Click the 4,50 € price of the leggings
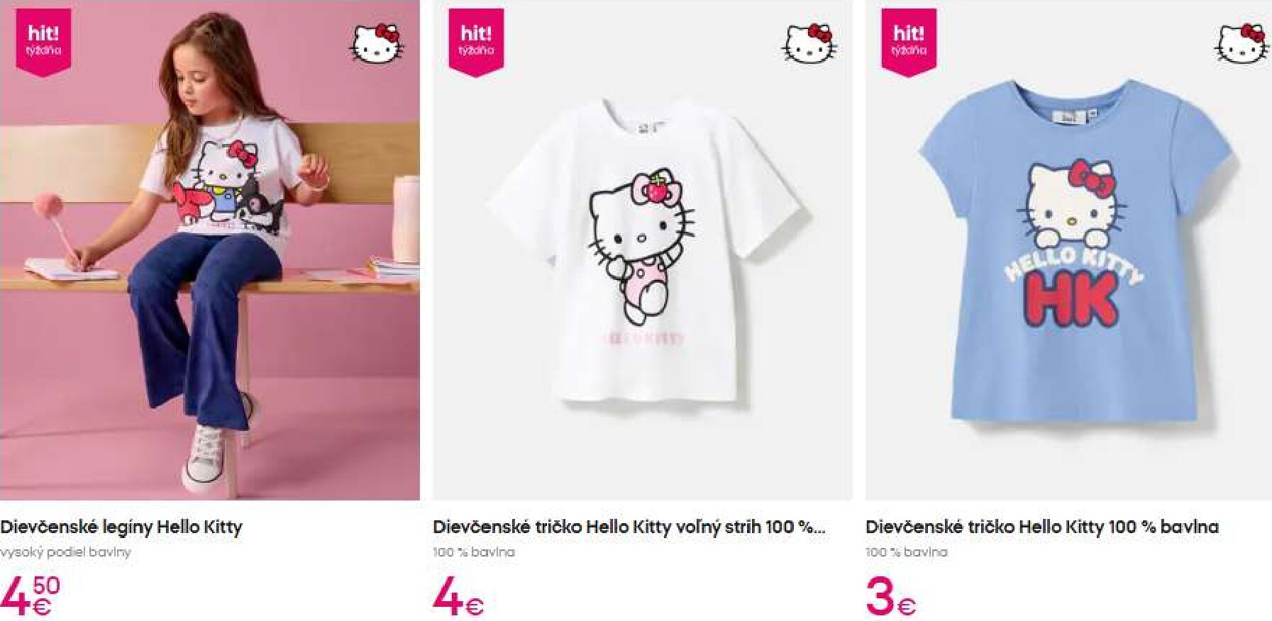Screen dimensions: 1272x621 (x=31, y=596)
